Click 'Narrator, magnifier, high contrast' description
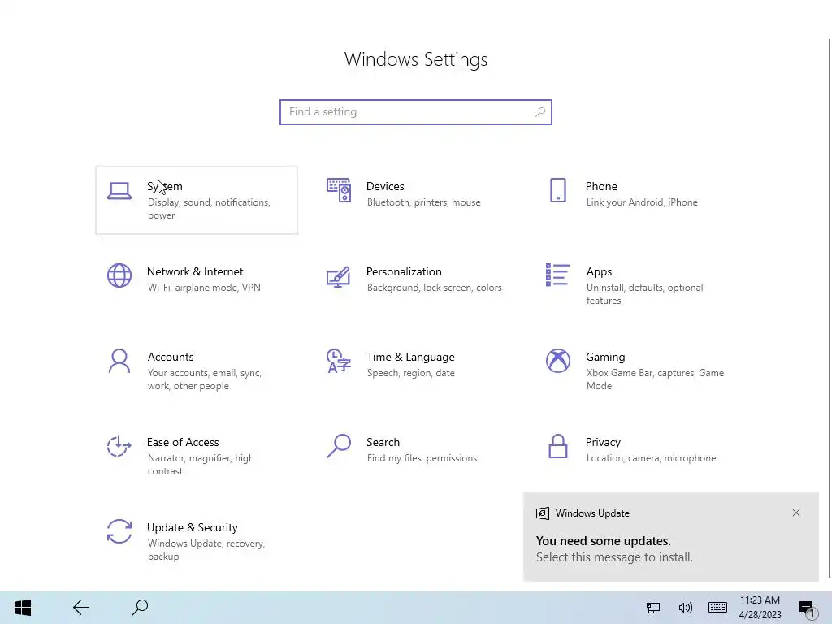Screen dimensions: 832x624 pyautogui.click(x=201, y=465)
